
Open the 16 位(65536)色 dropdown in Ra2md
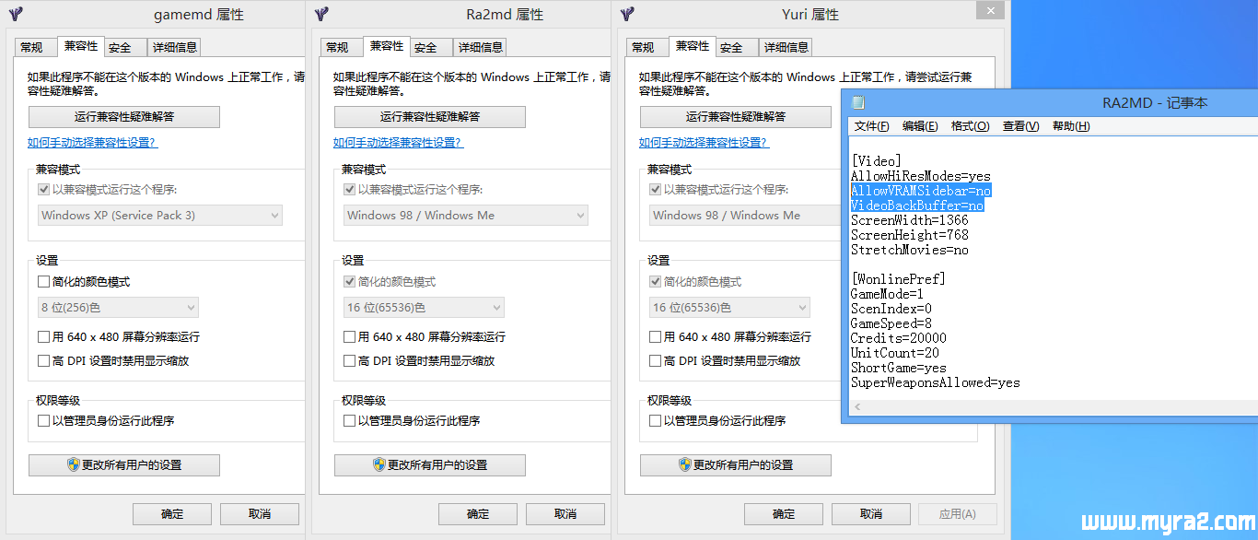[x=424, y=308]
